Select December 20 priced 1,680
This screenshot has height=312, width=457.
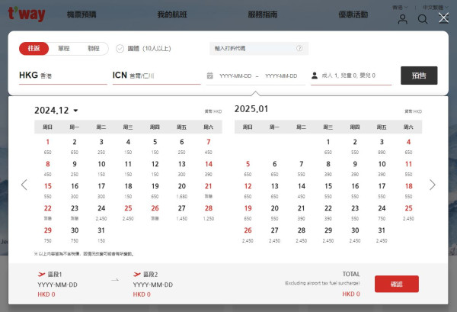(182, 191)
